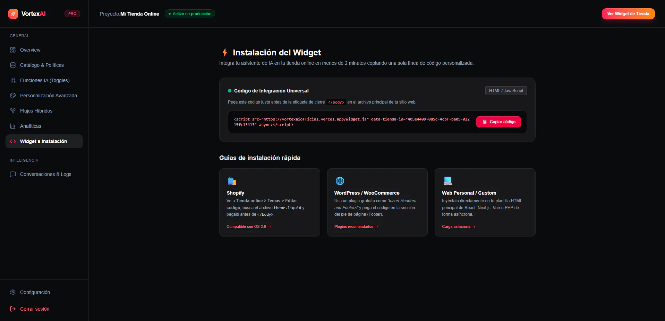
Task: Open Funciones IA (Toggles)
Action: [x=44, y=80]
